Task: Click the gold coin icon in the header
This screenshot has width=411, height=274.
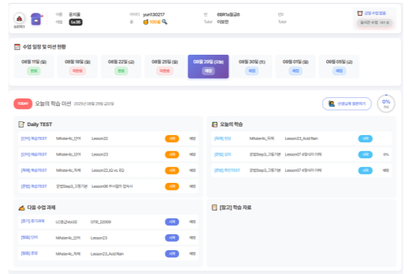Action: tap(145, 22)
